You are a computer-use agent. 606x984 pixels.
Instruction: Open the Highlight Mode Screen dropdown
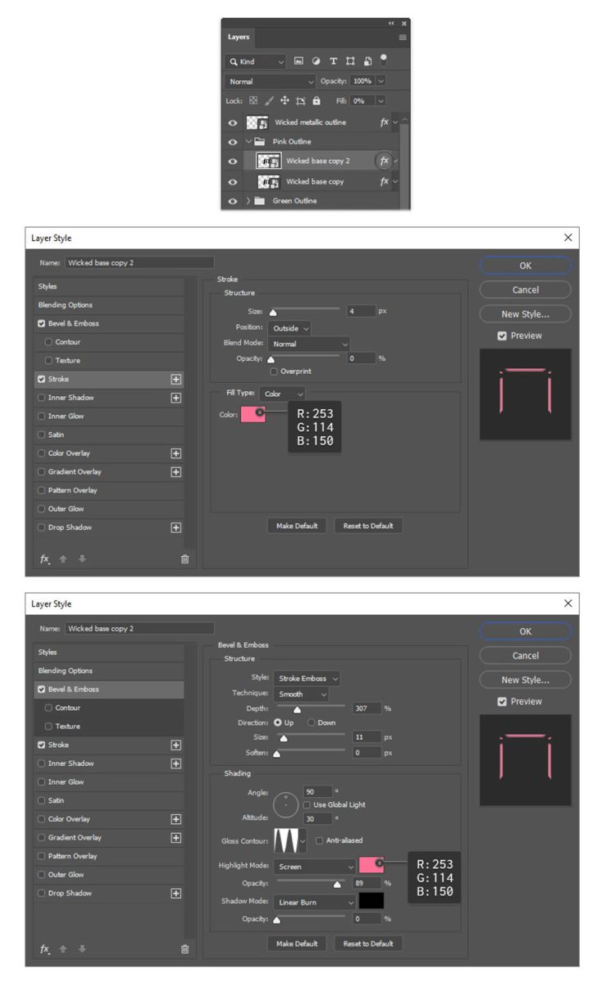click(315, 866)
